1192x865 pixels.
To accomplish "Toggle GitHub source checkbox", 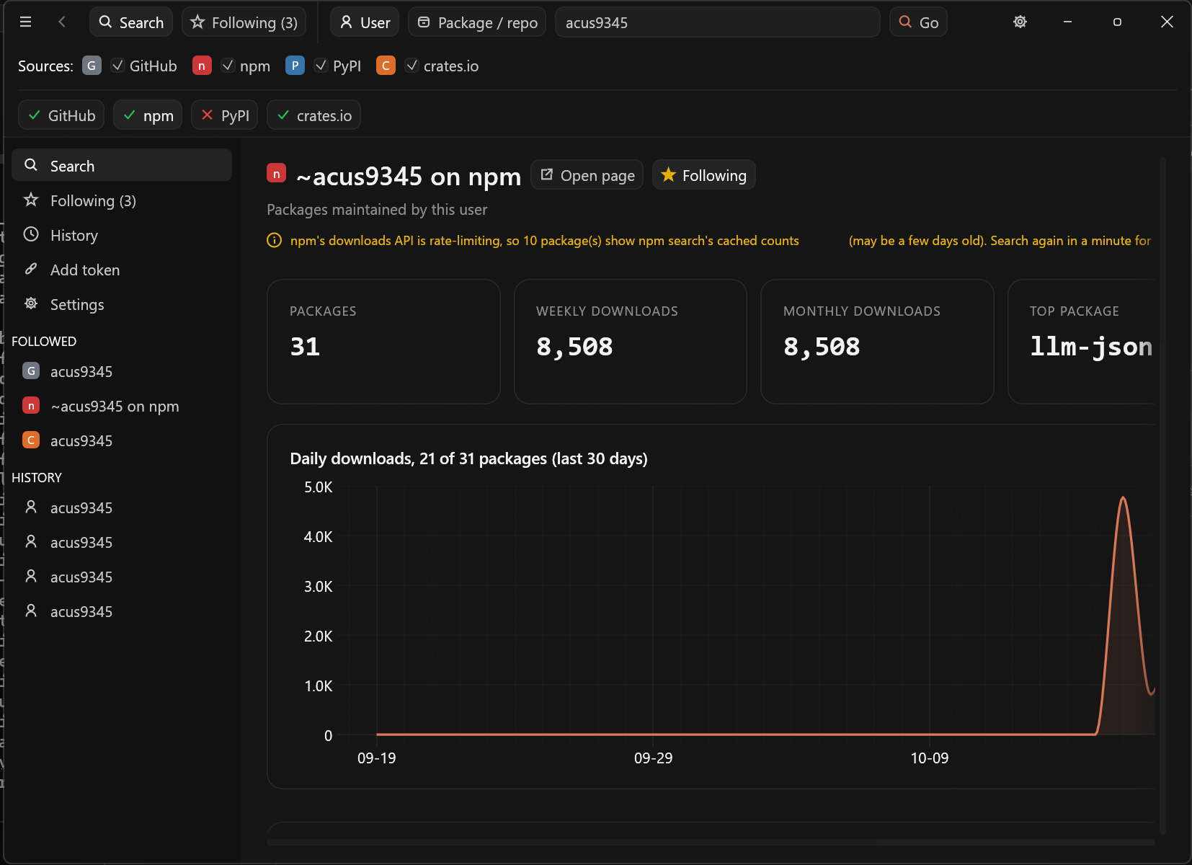I will [x=118, y=66].
